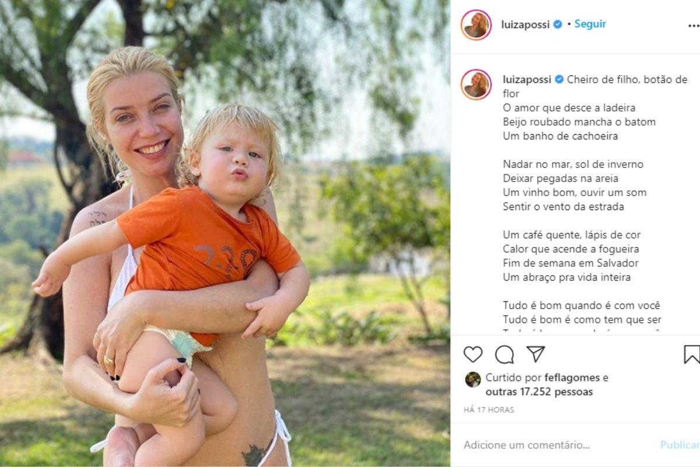Click small avatar next to Curtido por
The image size is (700, 467).
tap(473, 379)
